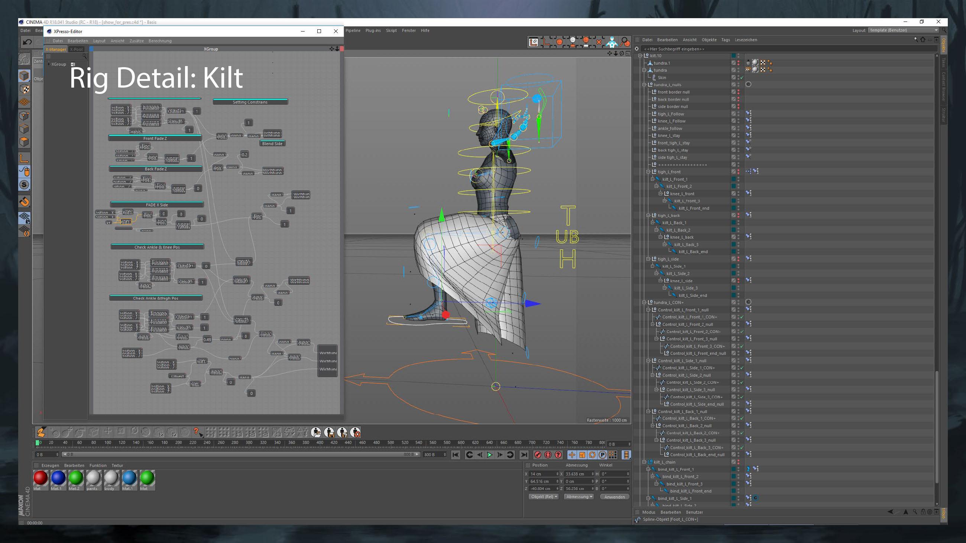
Task: Open the Layout template (Benutzer) dropdown
Action: 903,30
